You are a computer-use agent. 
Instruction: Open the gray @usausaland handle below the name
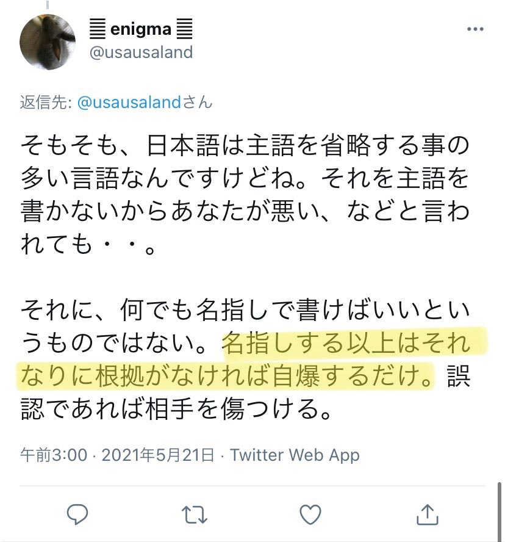(x=141, y=52)
